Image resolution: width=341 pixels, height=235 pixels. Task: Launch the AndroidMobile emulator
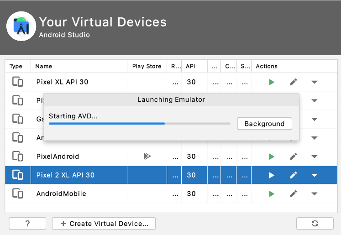click(272, 193)
